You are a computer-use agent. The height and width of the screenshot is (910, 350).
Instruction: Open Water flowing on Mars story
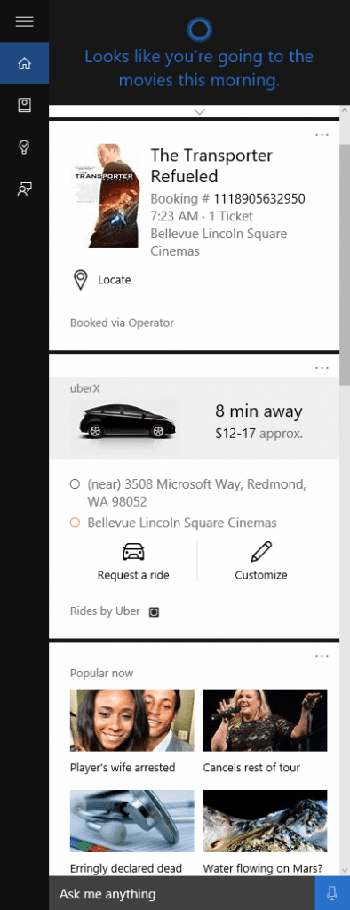(265, 832)
